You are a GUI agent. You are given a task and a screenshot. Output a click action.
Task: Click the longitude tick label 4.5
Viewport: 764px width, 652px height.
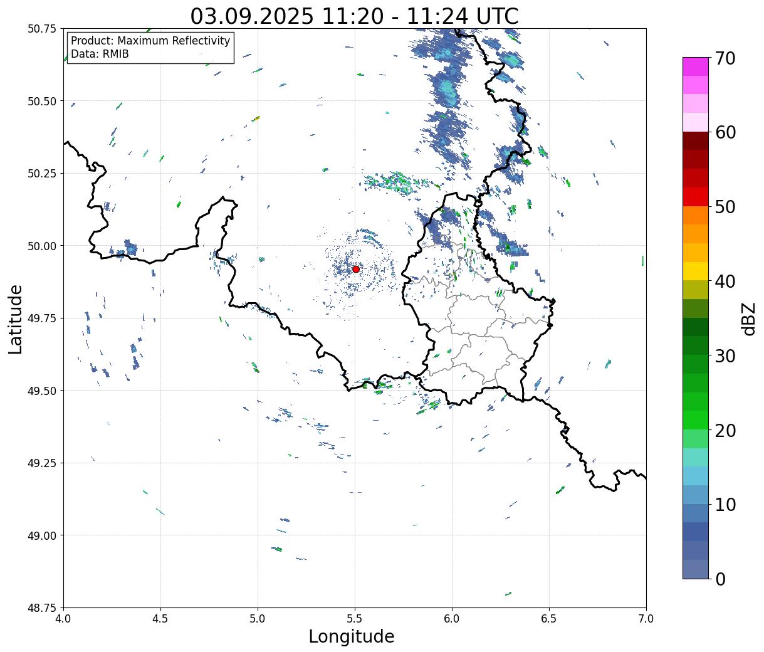tap(160, 619)
